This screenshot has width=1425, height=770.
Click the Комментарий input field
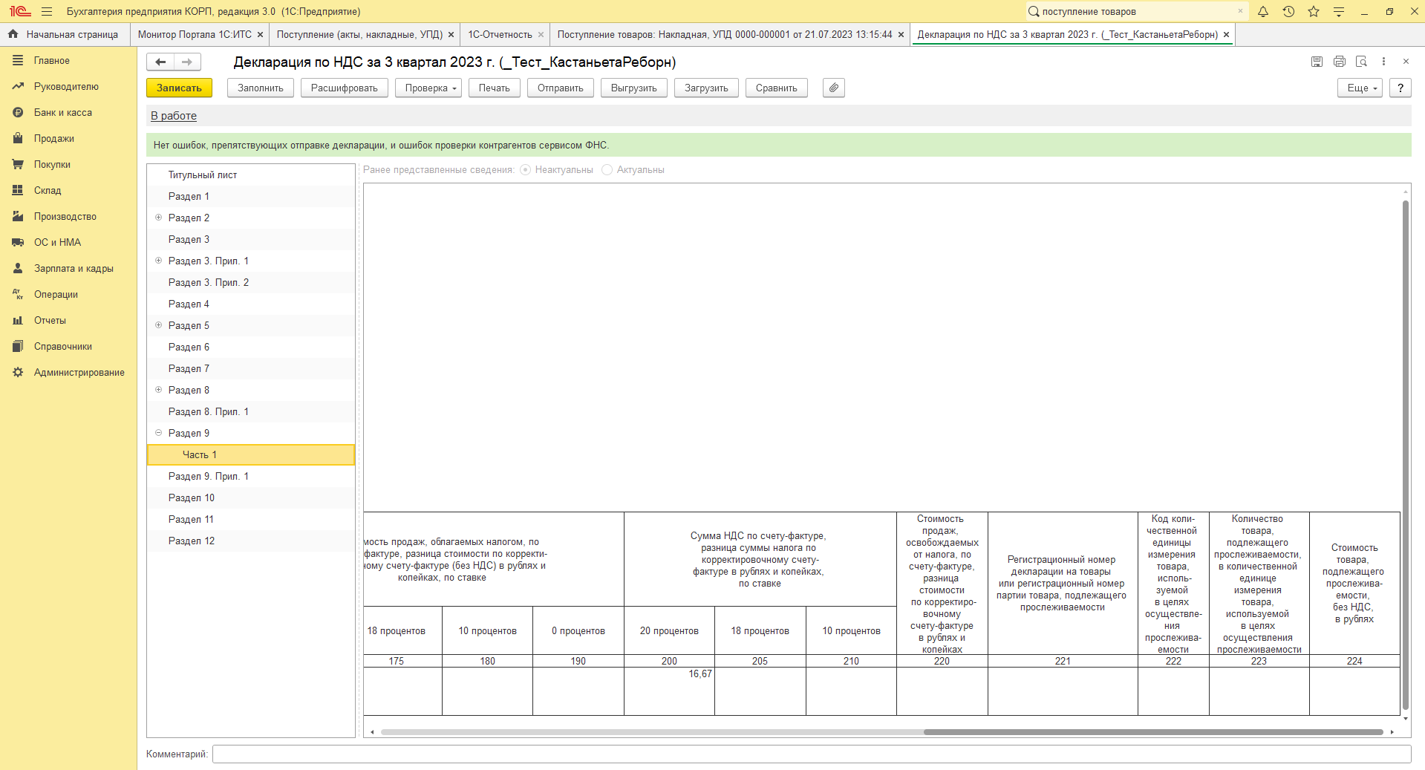click(x=812, y=754)
